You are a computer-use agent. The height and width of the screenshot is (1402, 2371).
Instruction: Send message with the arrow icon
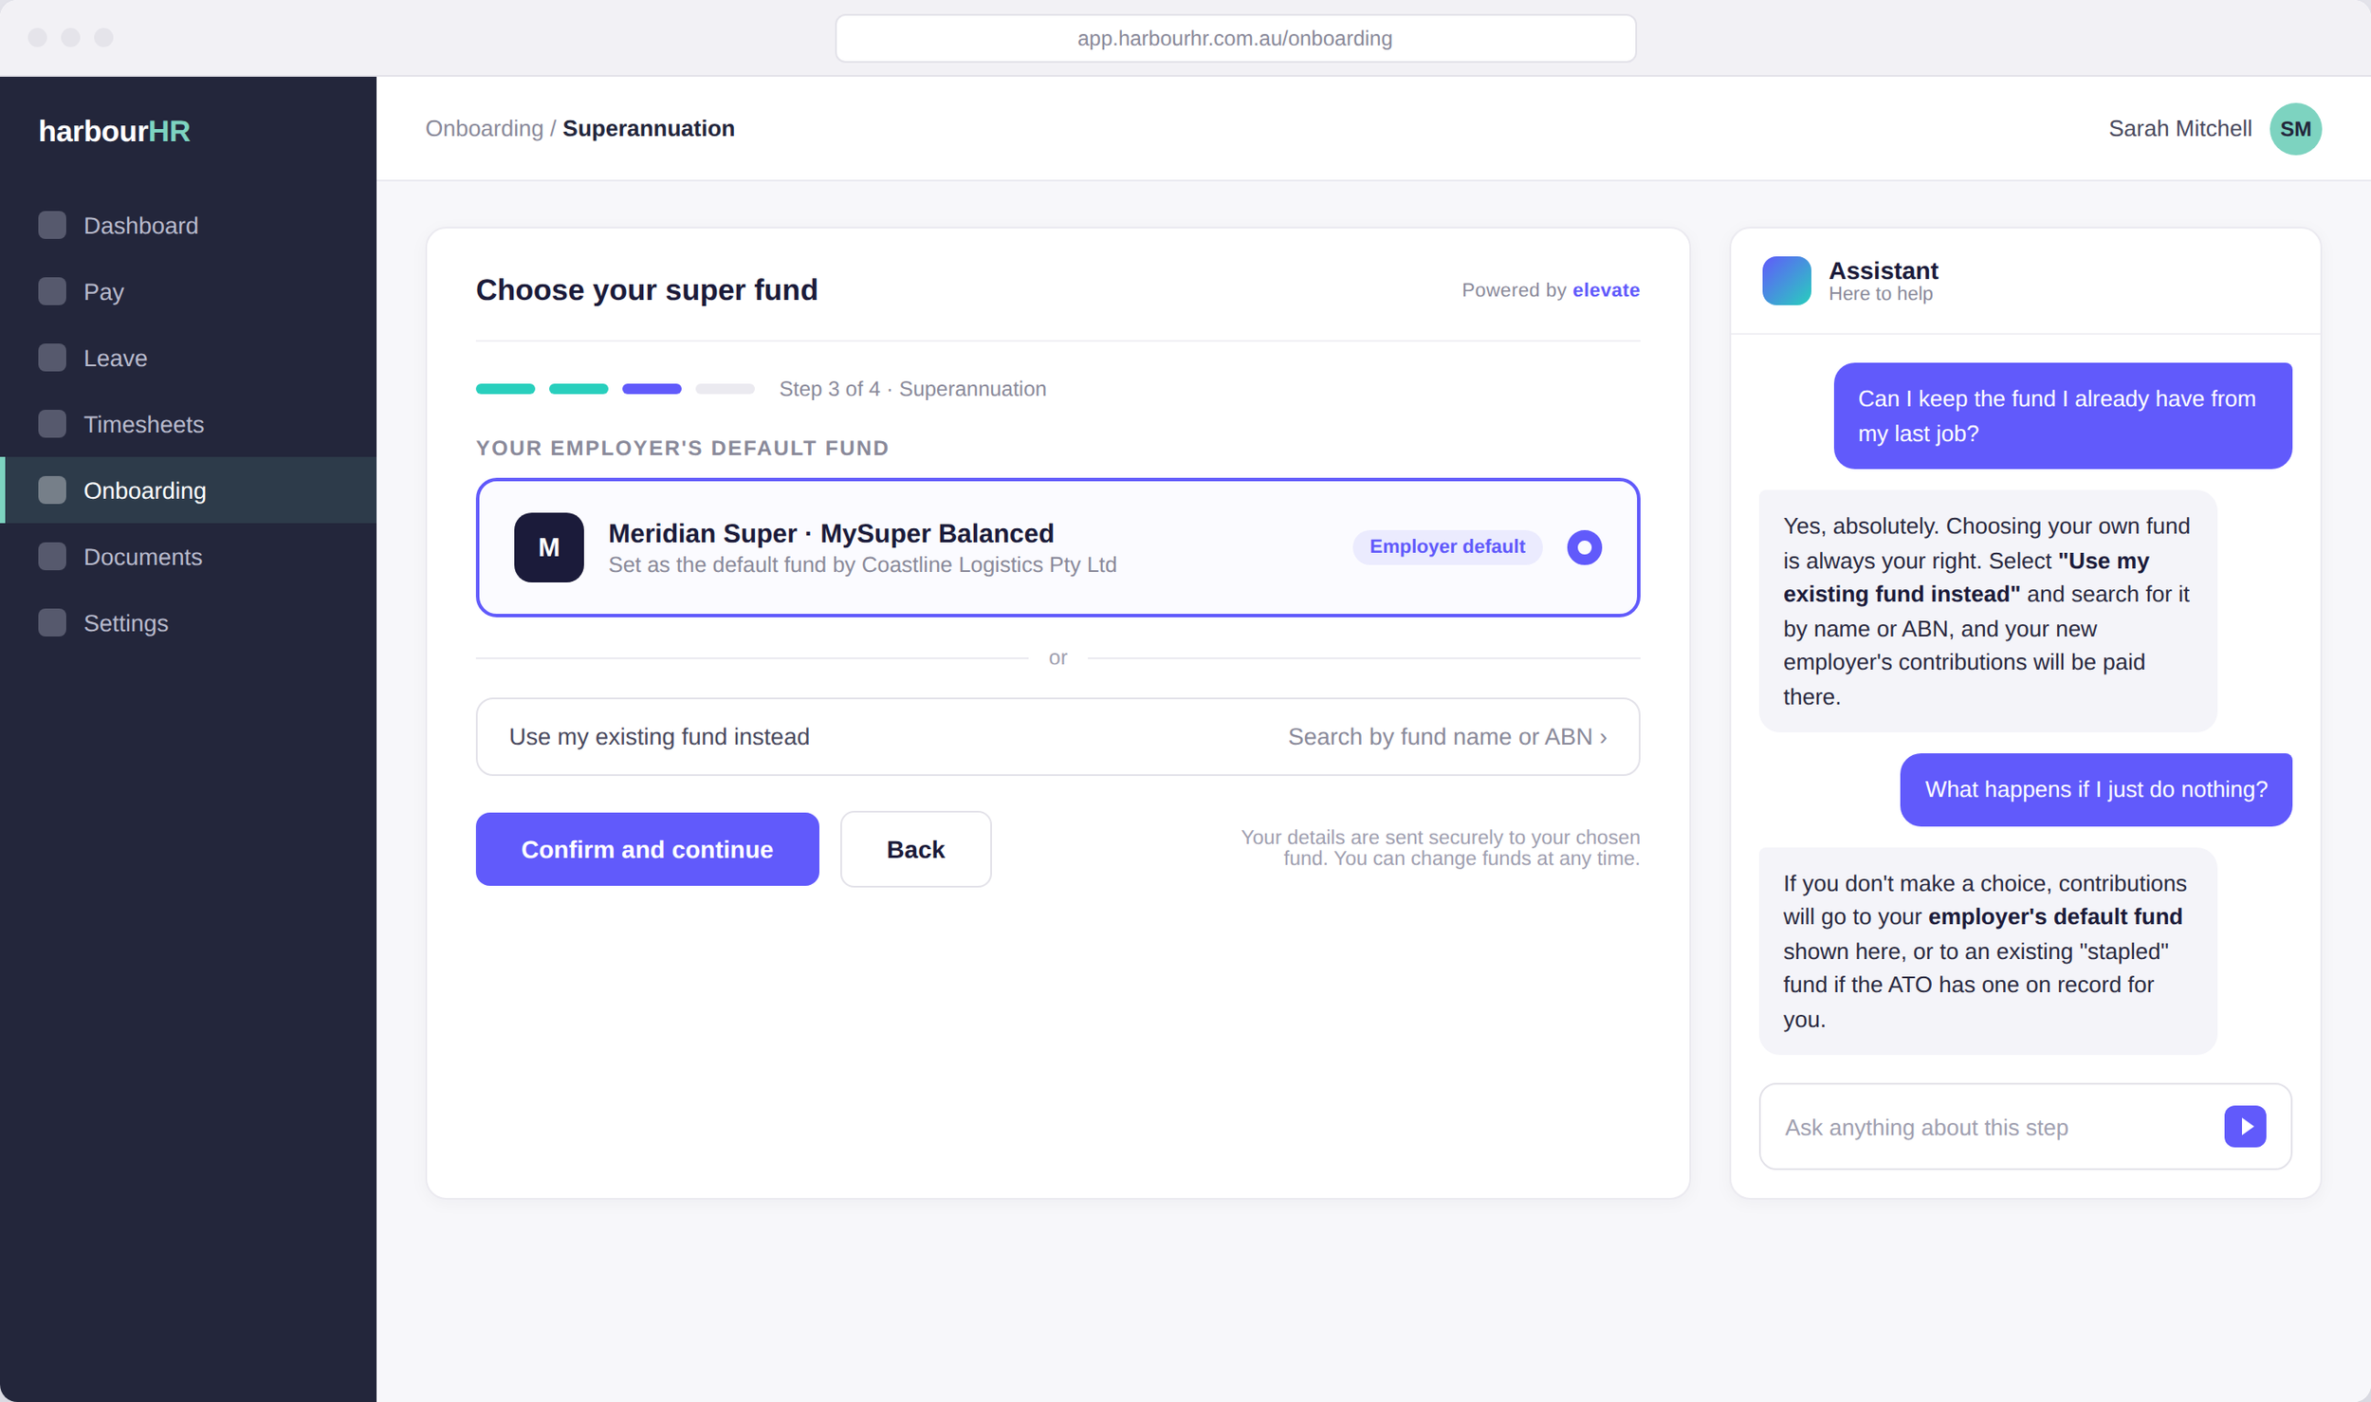click(2245, 1127)
